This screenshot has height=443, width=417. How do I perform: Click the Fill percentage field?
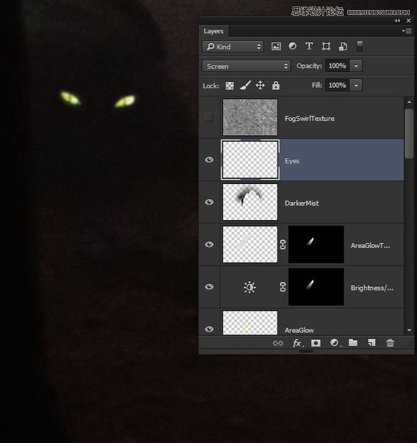tap(337, 85)
